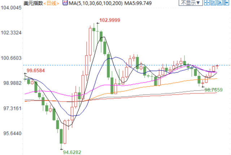Click the 102.3324 axis value
Viewport: 231px width, 155px height.
tap(11, 33)
